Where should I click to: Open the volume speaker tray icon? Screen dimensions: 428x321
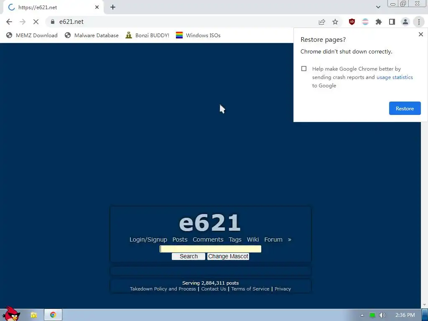pos(382,315)
